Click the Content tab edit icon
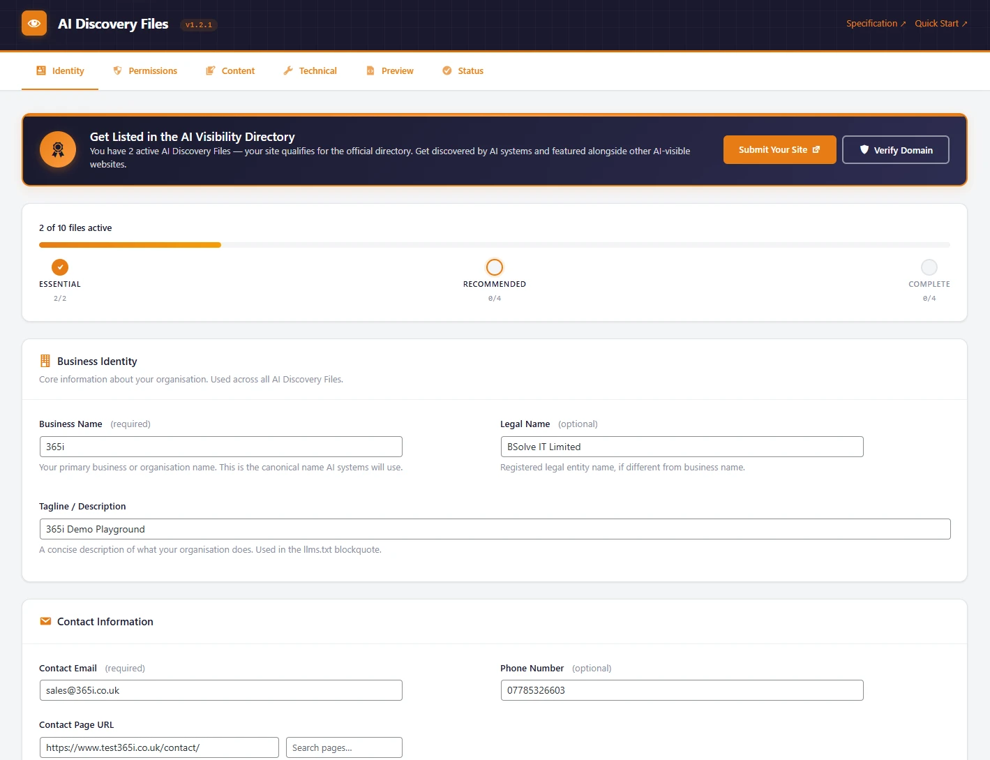 210,70
